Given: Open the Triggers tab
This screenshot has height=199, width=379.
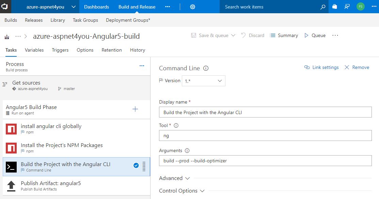Looking at the screenshot, I should pyautogui.click(x=60, y=50).
